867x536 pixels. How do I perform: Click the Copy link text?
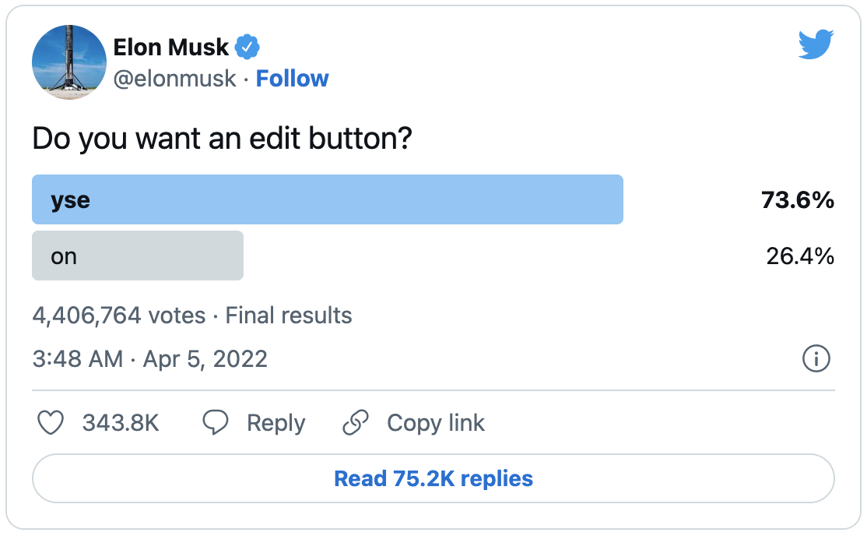(436, 424)
